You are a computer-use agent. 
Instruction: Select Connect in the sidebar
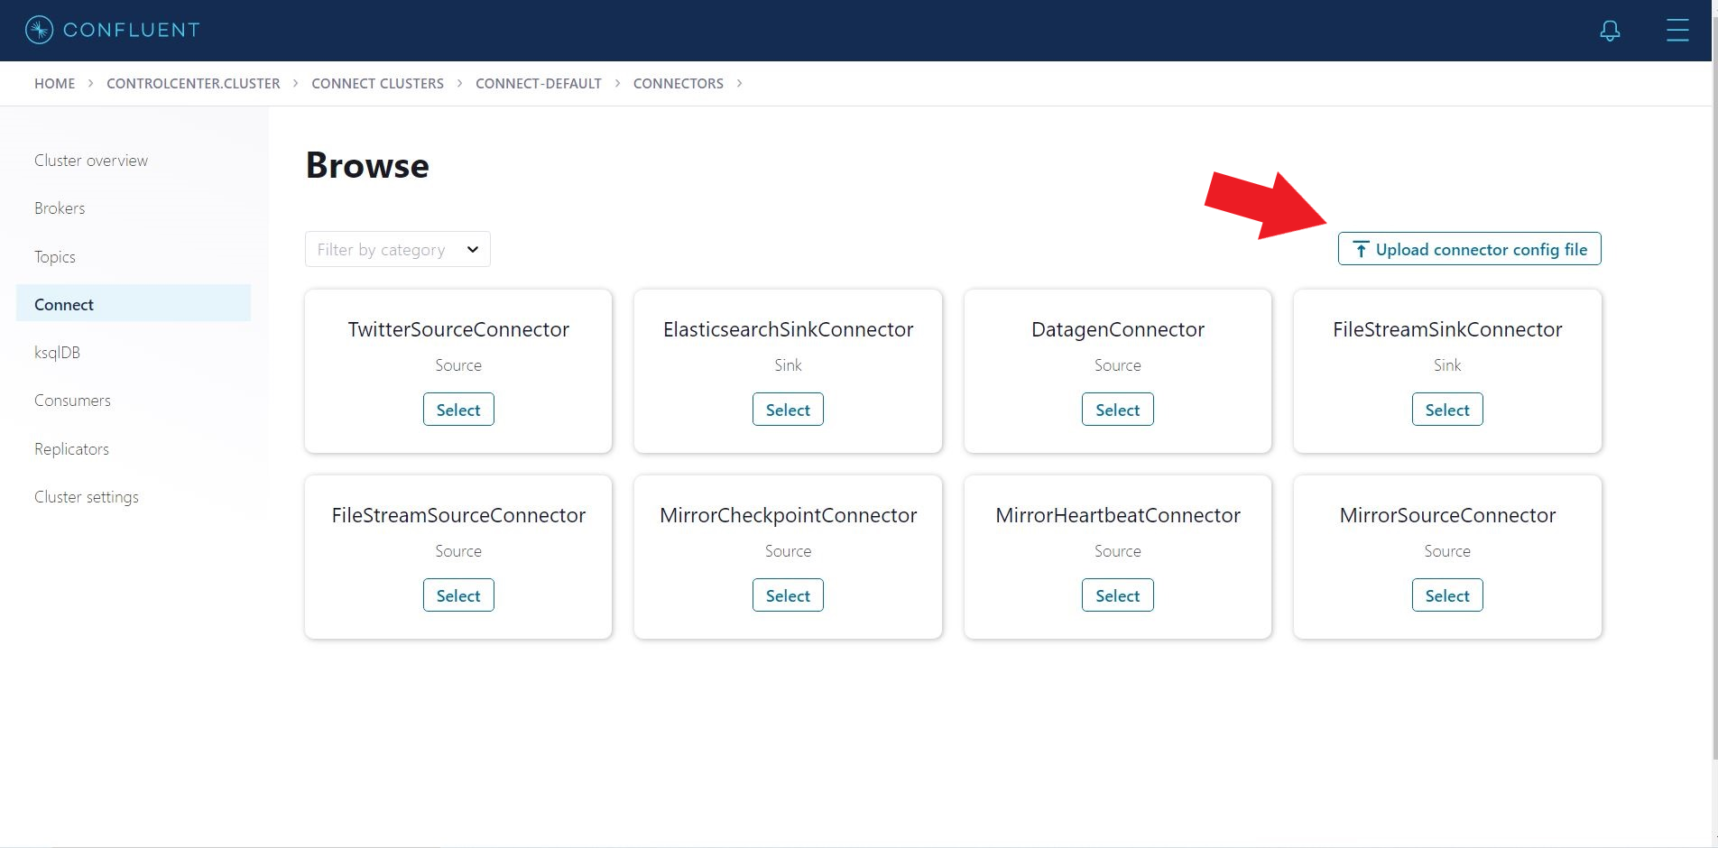pyautogui.click(x=134, y=304)
